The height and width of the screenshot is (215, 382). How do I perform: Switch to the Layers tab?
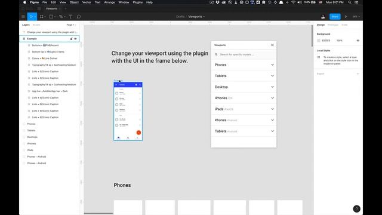pyautogui.click(x=26, y=25)
